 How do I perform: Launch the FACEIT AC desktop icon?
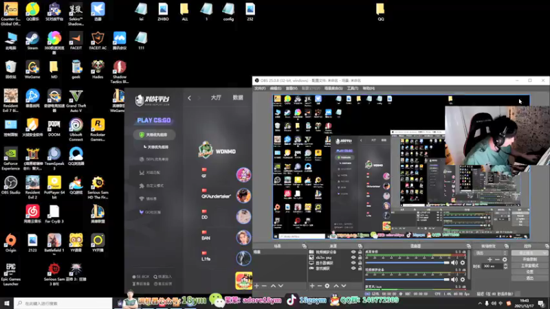coord(98,41)
